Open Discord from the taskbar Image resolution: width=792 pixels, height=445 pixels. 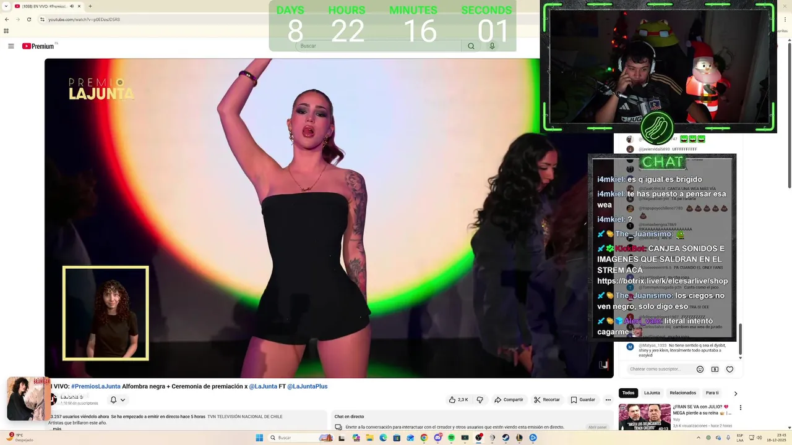click(x=437, y=438)
